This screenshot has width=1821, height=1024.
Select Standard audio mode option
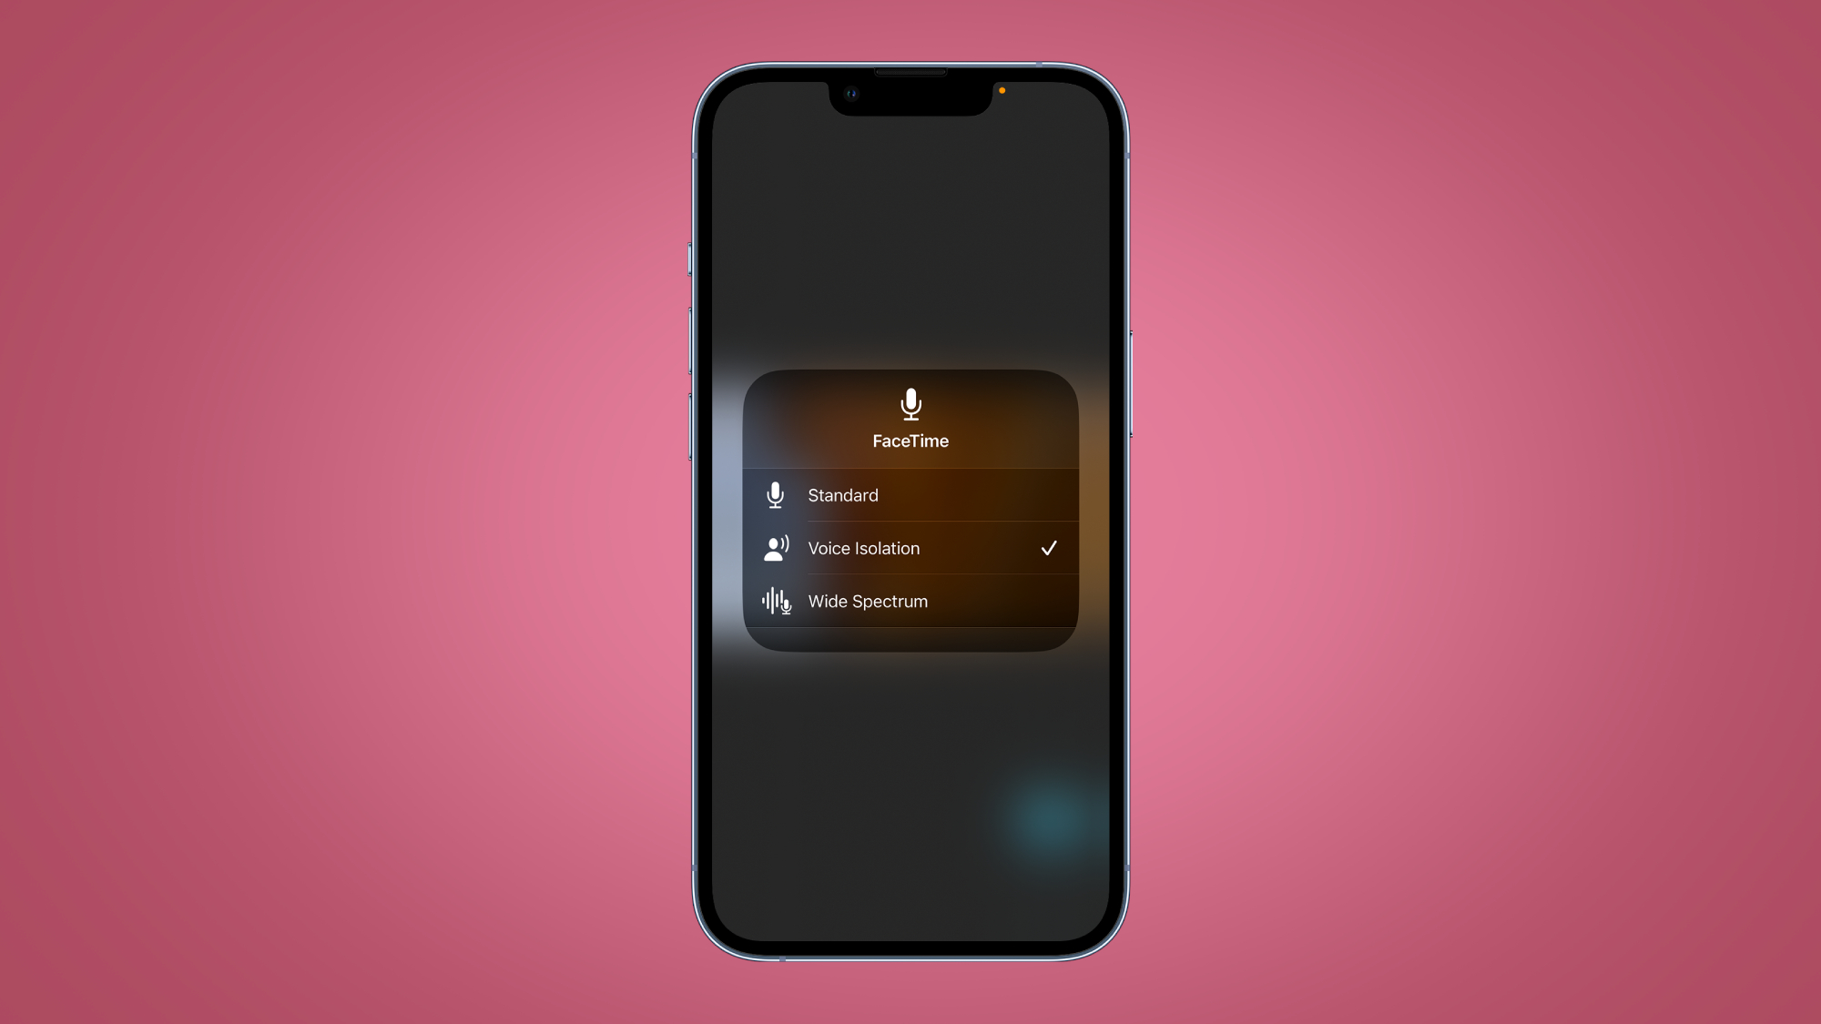tap(910, 494)
